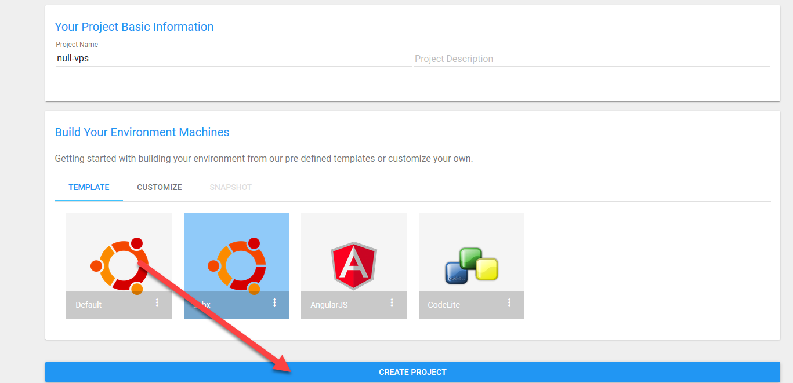Screen dimensions: 793x383
Task: Click the CodeLite template label
Action: pyautogui.click(x=444, y=305)
